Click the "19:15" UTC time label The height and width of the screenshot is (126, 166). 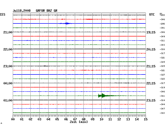[151, 32]
